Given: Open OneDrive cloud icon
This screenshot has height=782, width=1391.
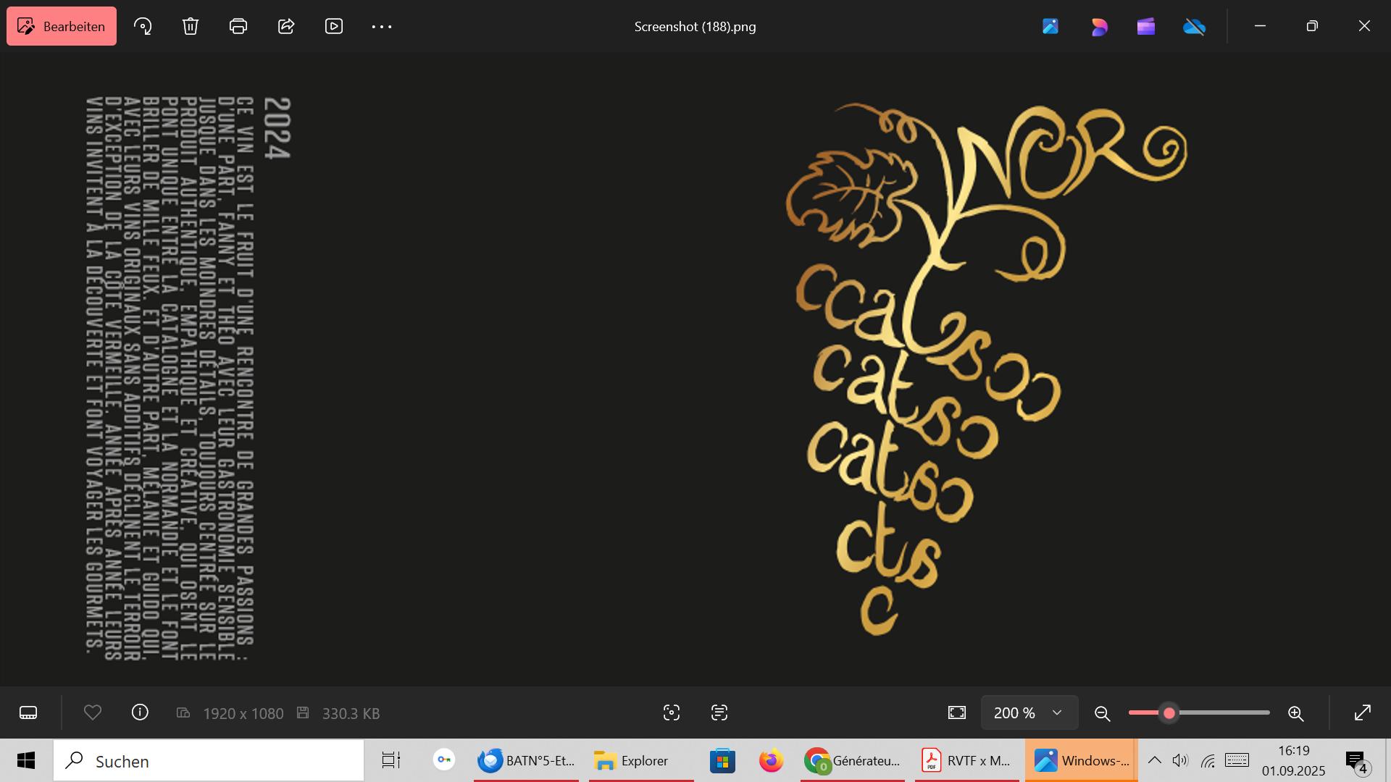Looking at the screenshot, I should pos(1194,27).
